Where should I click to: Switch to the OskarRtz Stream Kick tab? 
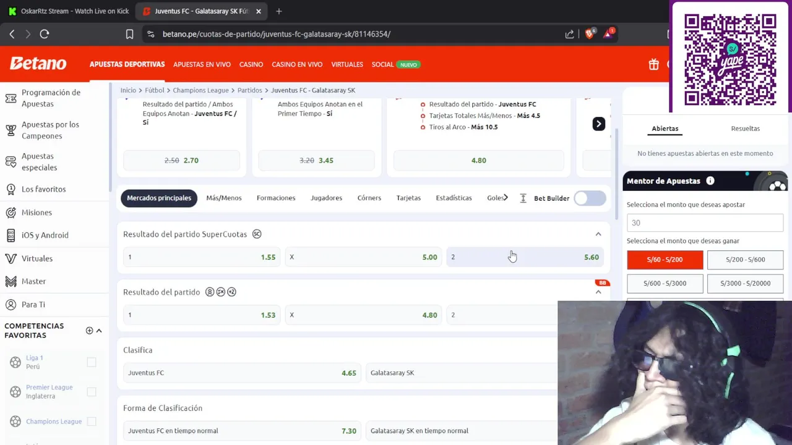coord(68,11)
